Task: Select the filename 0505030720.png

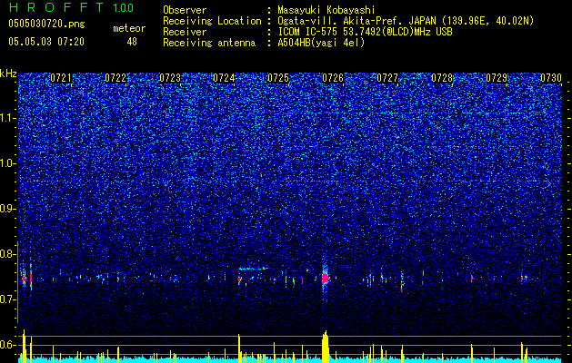Action: point(46,24)
